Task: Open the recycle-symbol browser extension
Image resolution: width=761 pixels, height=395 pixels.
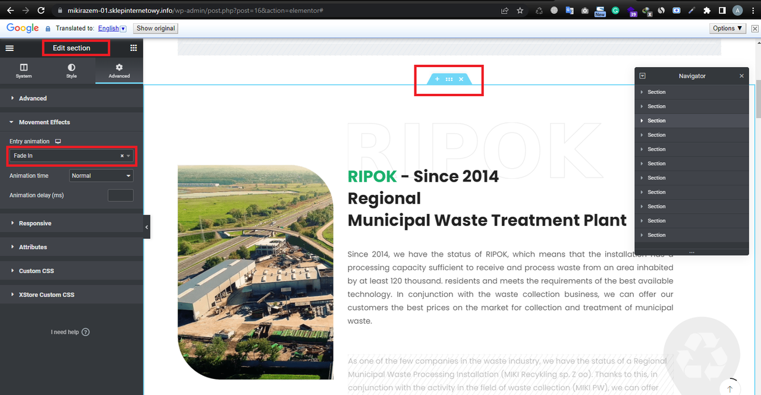Action: pos(539,10)
